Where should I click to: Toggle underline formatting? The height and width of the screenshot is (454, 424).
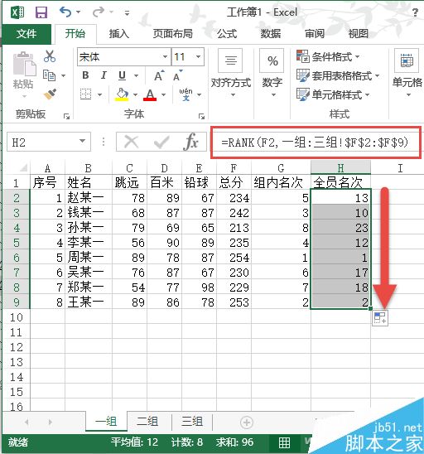[122, 75]
